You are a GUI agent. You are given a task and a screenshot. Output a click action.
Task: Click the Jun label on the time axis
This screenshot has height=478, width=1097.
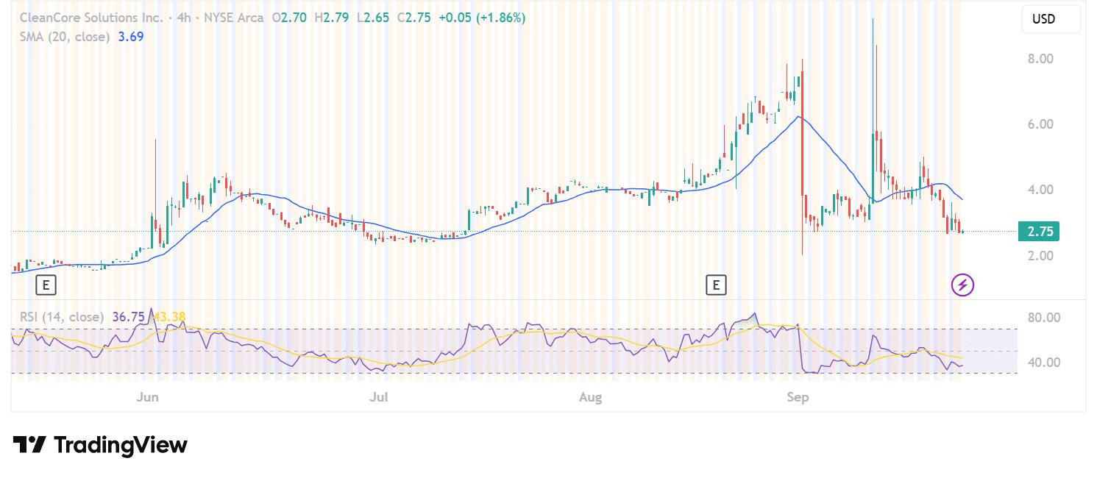[148, 398]
